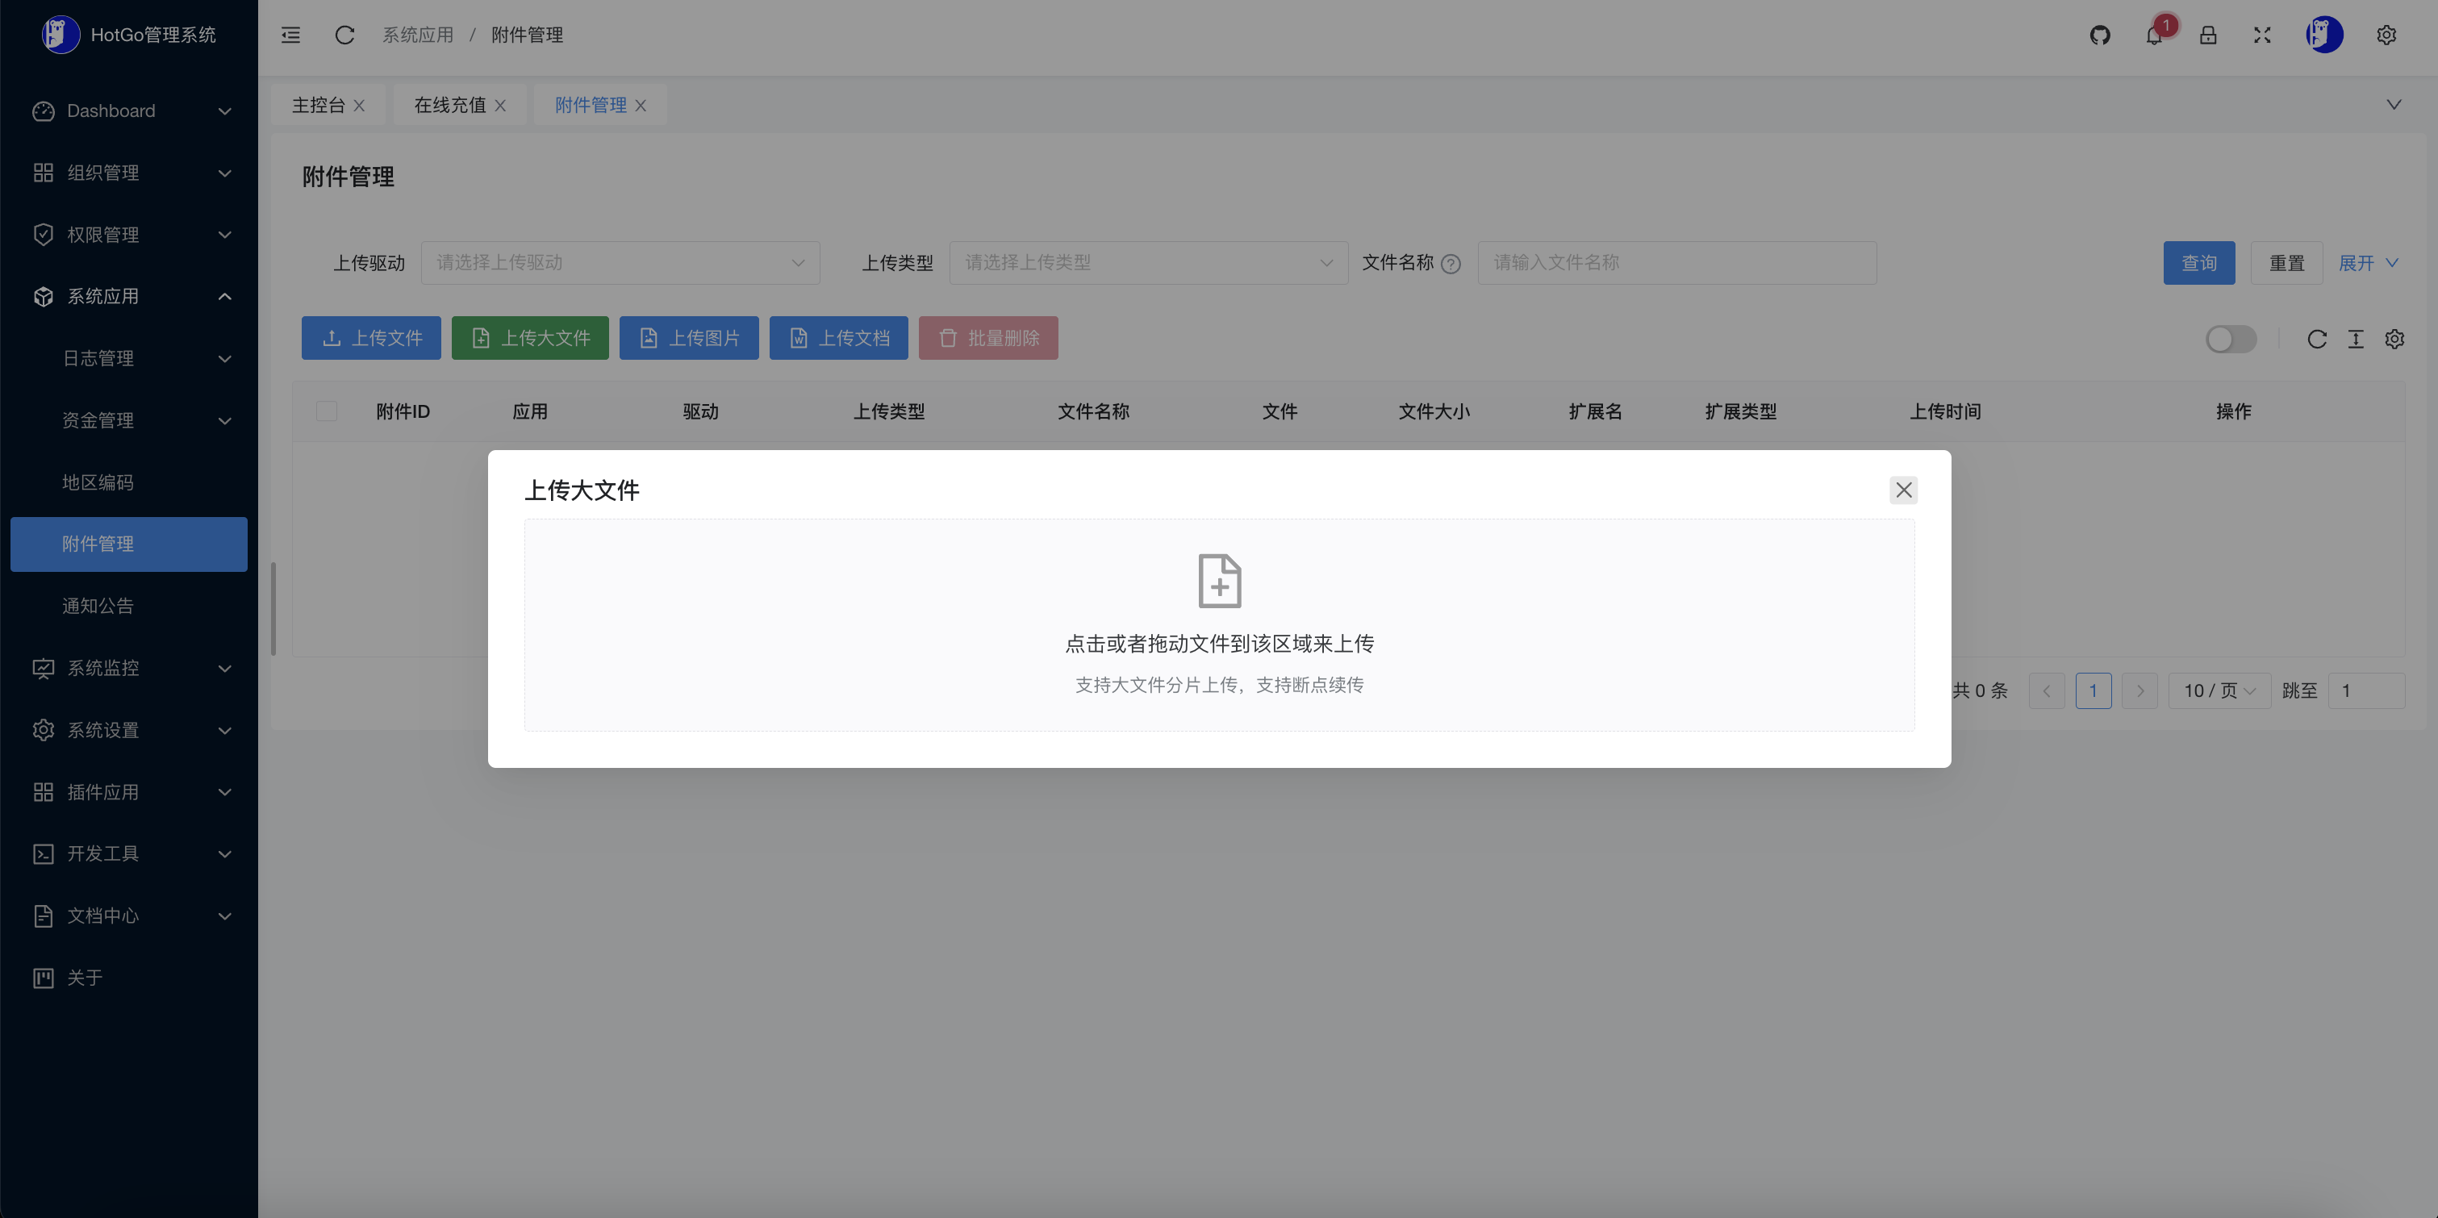
Task: Check the select-all table checkbox
Action: click(327, 411)
